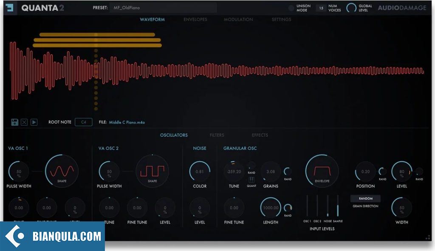Select the Oscillators tab
The image size is (435, 251).
174,135
